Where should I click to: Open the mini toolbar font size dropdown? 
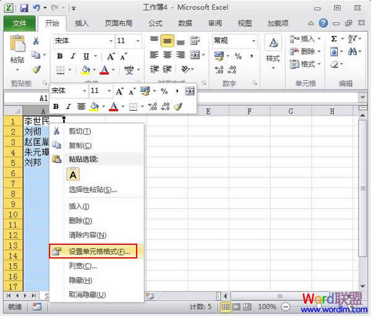click(109, 91)
